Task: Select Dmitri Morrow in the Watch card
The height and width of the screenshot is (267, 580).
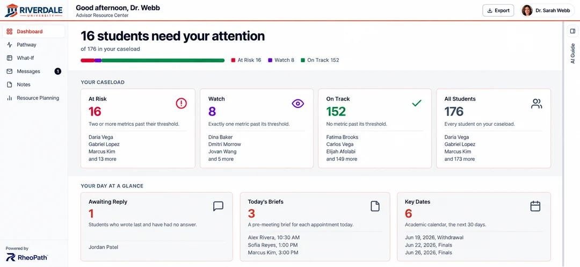Action: click(x=224, y=144)
